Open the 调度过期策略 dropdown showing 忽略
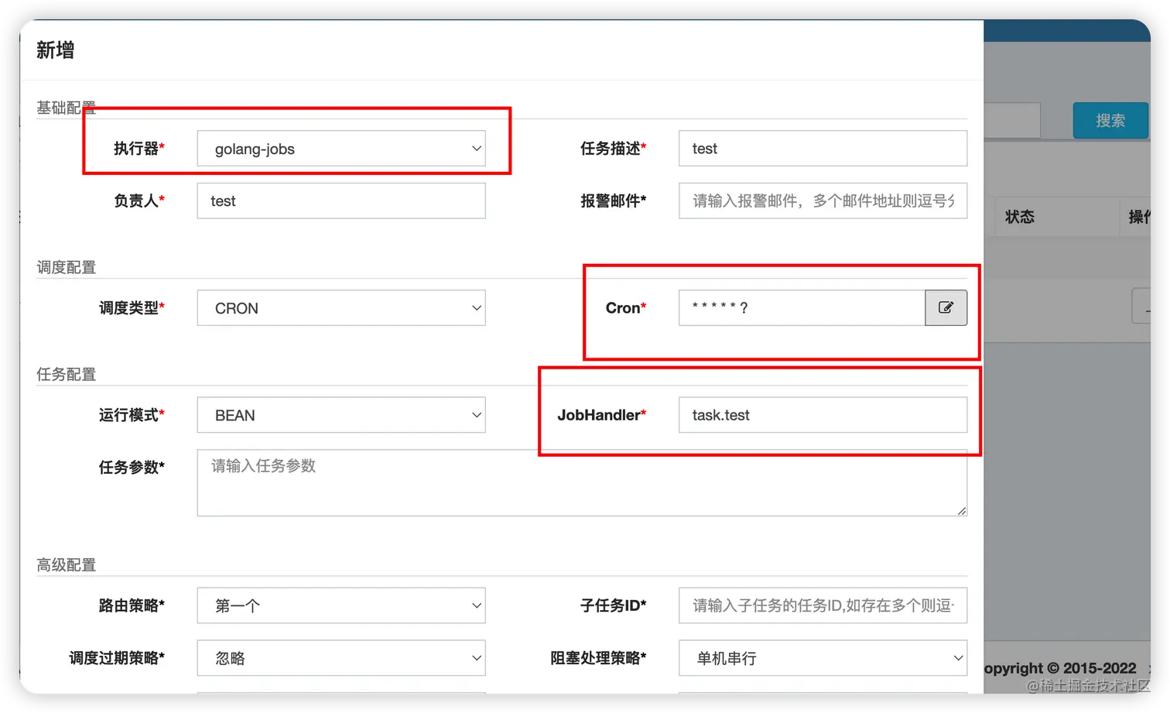1170x713 pixels. coord(341,658)
